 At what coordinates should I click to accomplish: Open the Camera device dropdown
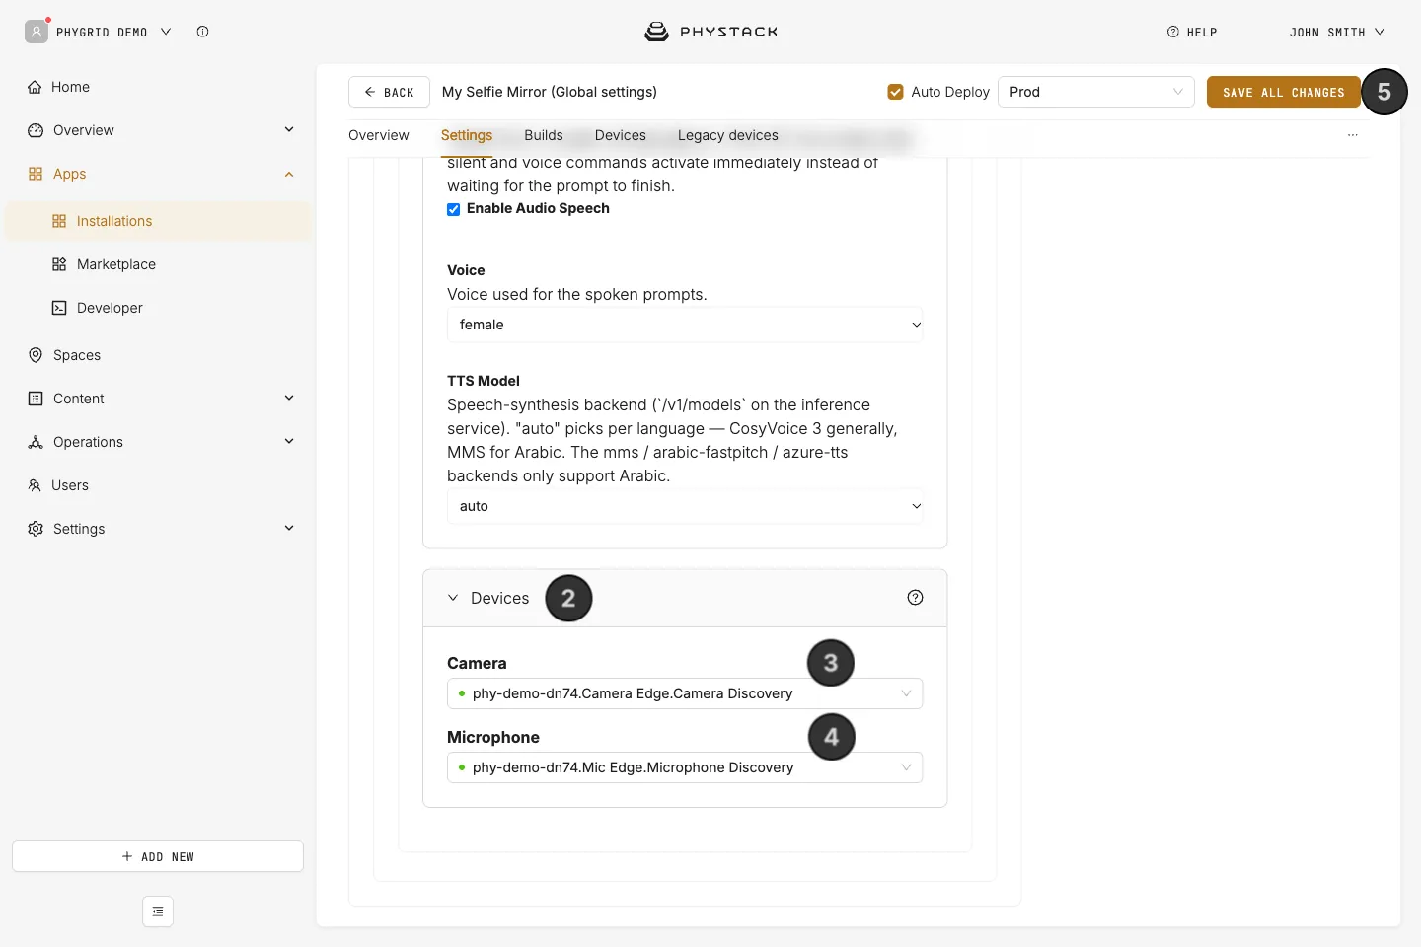tap(685, 693)
